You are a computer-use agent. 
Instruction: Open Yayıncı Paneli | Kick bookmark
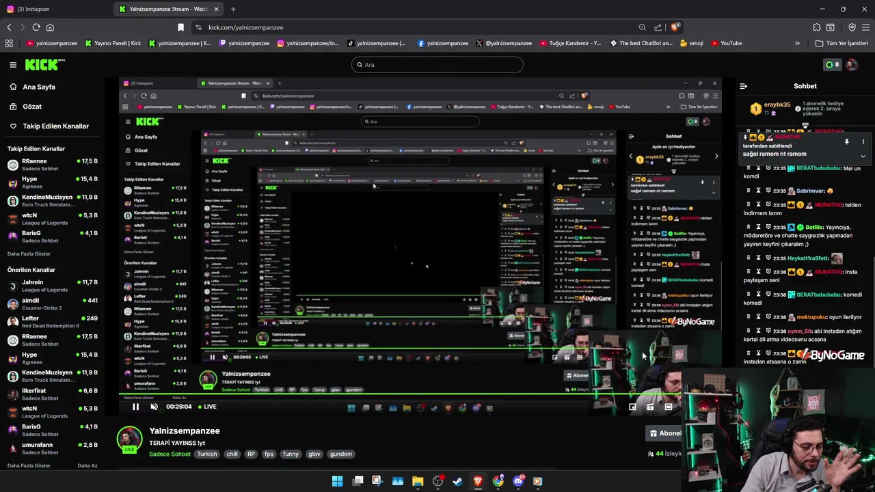(x=113, y=43)
